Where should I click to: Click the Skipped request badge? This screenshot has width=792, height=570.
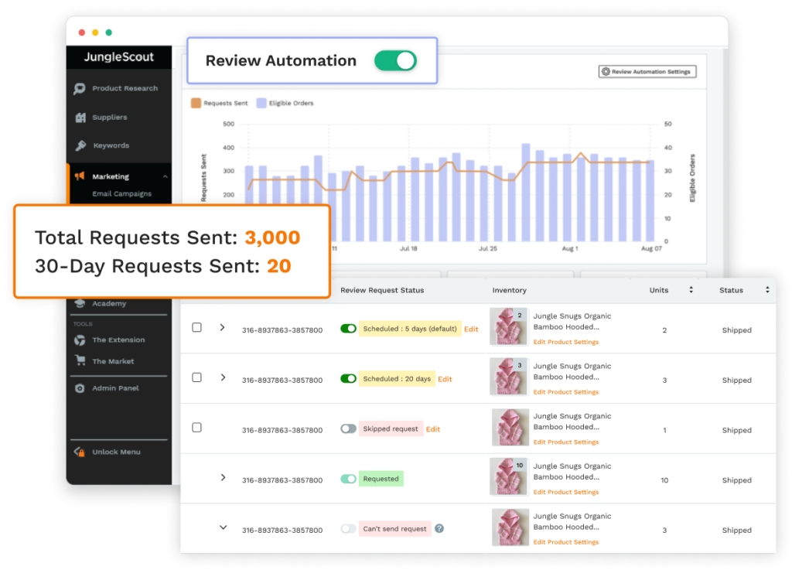tap(391, 428)
